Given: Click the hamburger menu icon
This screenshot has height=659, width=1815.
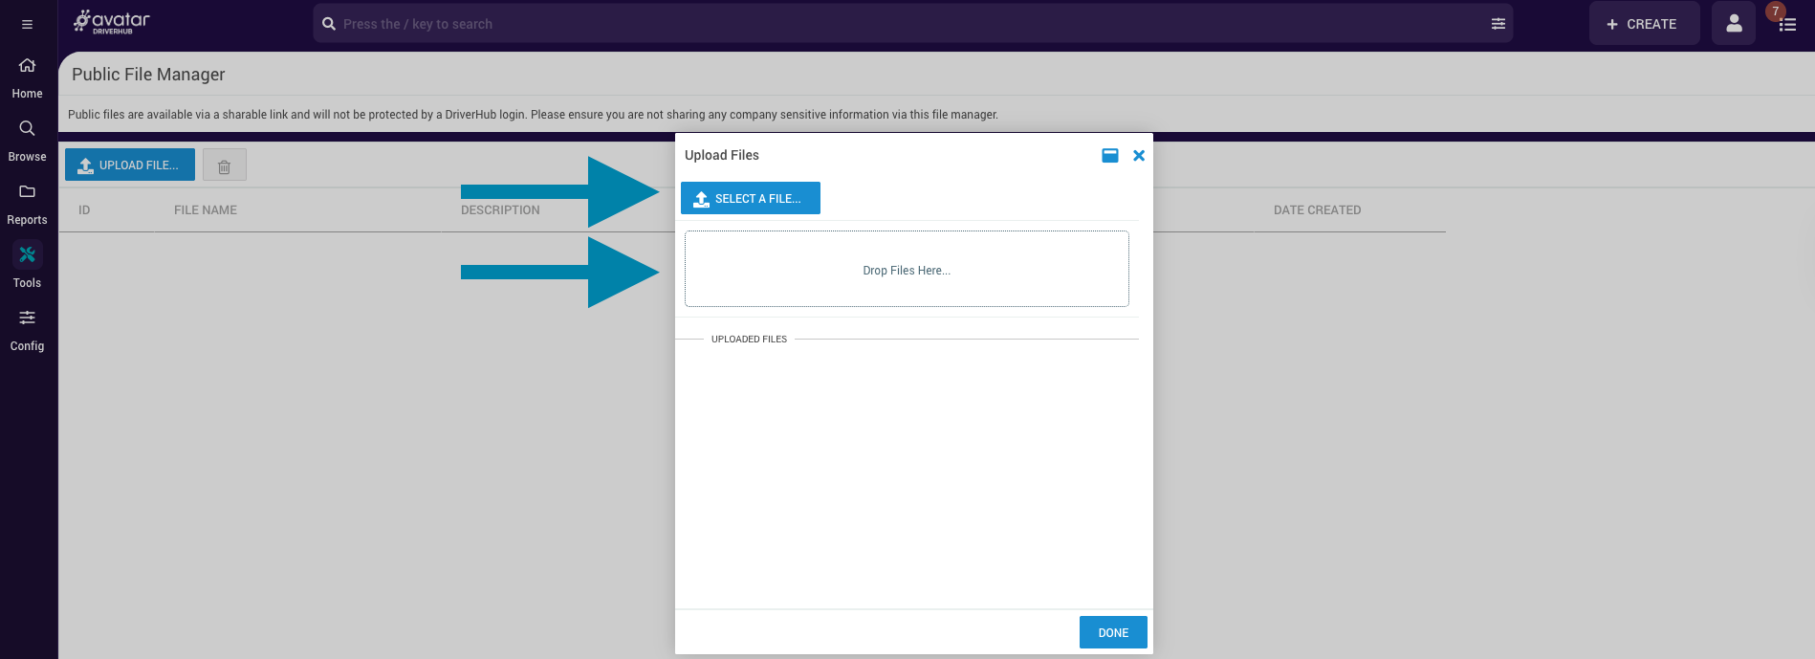Looking at the screenshot, I should coord(27,24).
